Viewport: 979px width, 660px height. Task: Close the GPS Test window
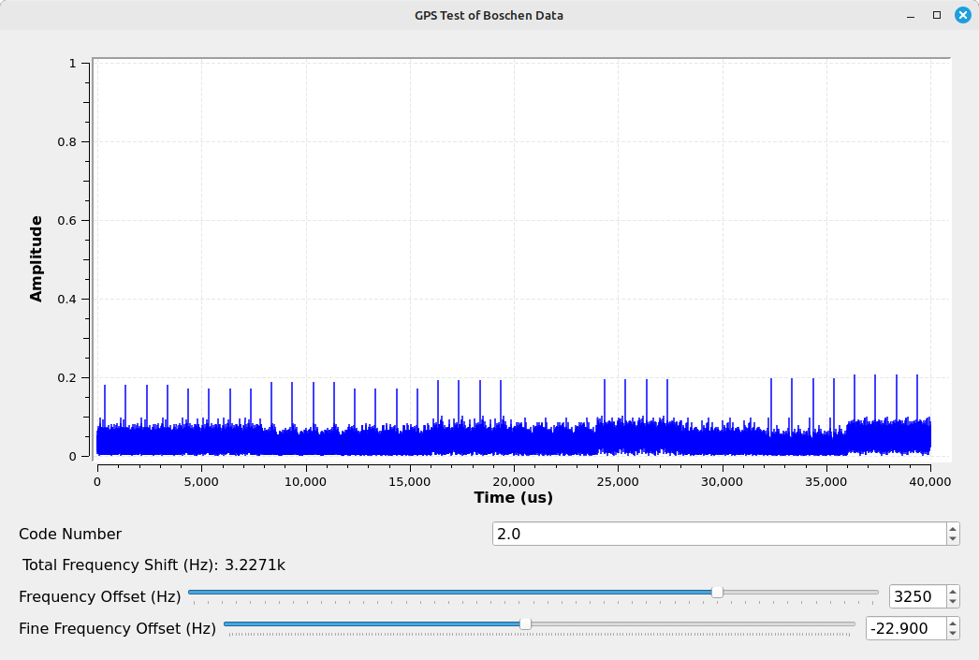962,15
